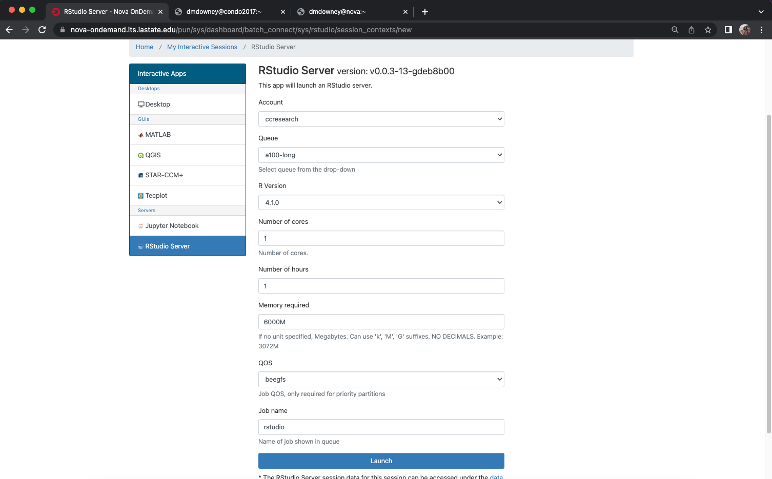Select RStudio Server in Interactive Apps

pyautogui.click(x=188, y=246)
